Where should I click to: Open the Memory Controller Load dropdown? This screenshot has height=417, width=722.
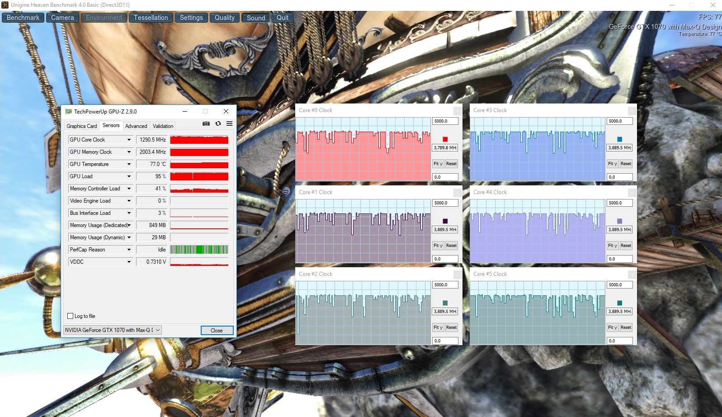tap(129, 189)
